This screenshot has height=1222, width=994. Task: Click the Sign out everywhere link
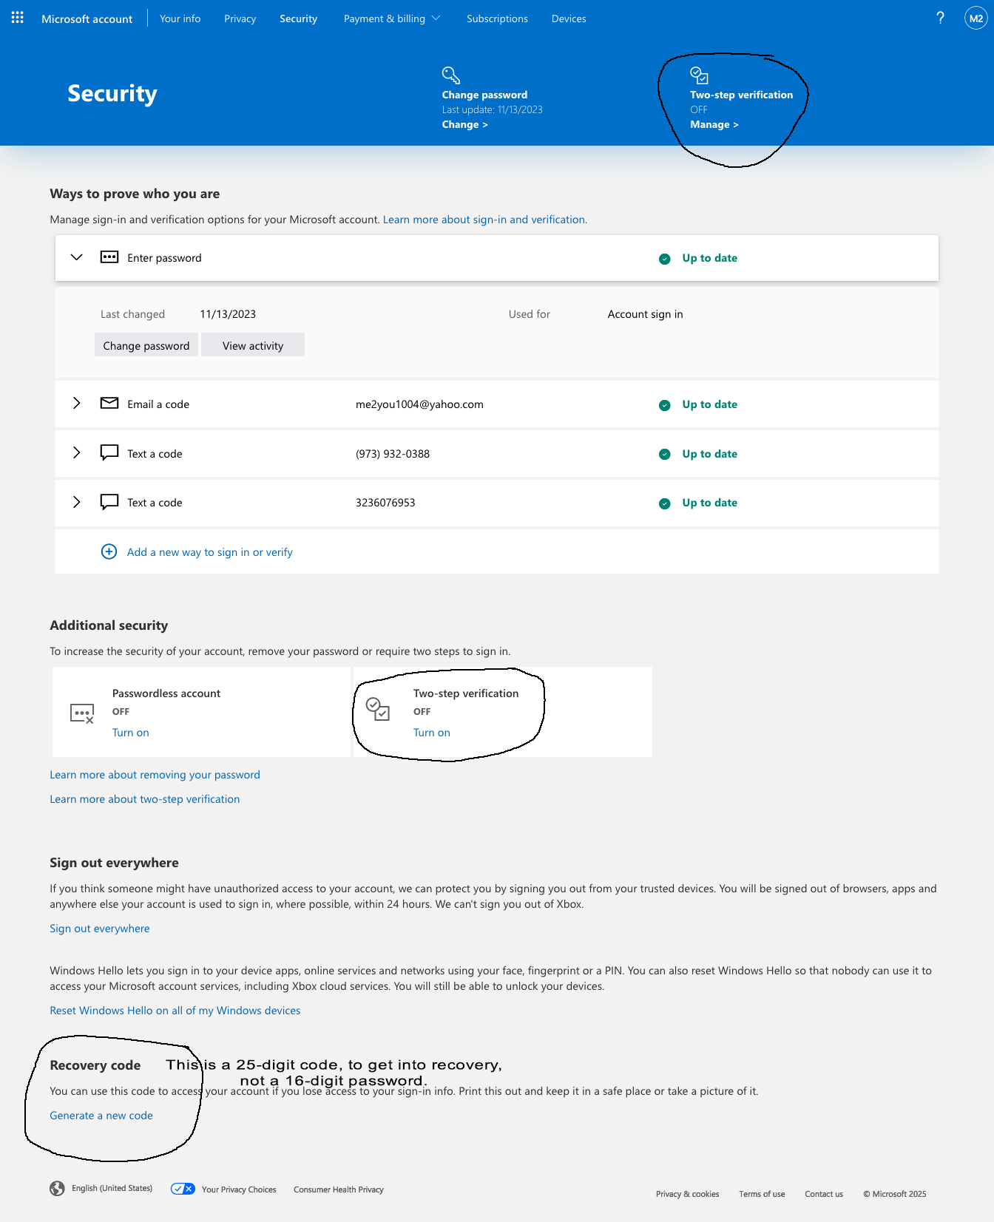click(x=100, y=929)
